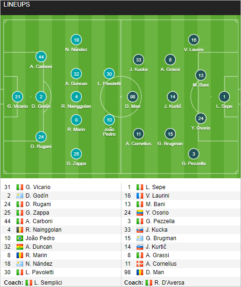Screen dimensions: 241x287
Task: Open coach R. D'Aversa's name
Action: tap(169, 283)
